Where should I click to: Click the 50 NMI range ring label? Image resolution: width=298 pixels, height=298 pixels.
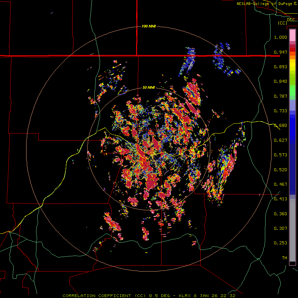point(149,88)
